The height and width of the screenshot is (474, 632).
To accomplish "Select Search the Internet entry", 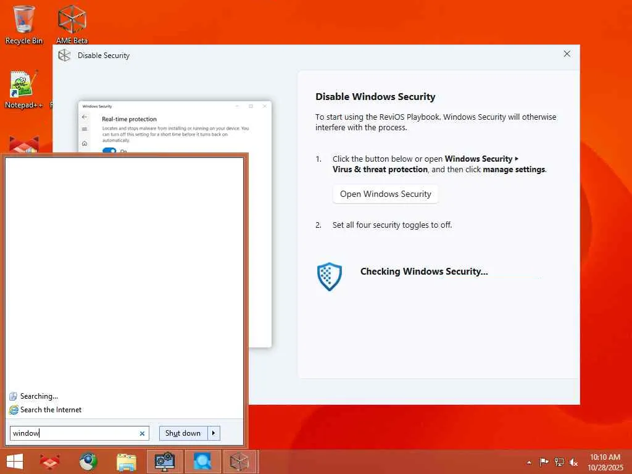I will pyautogui.click(x=45, y=410).
